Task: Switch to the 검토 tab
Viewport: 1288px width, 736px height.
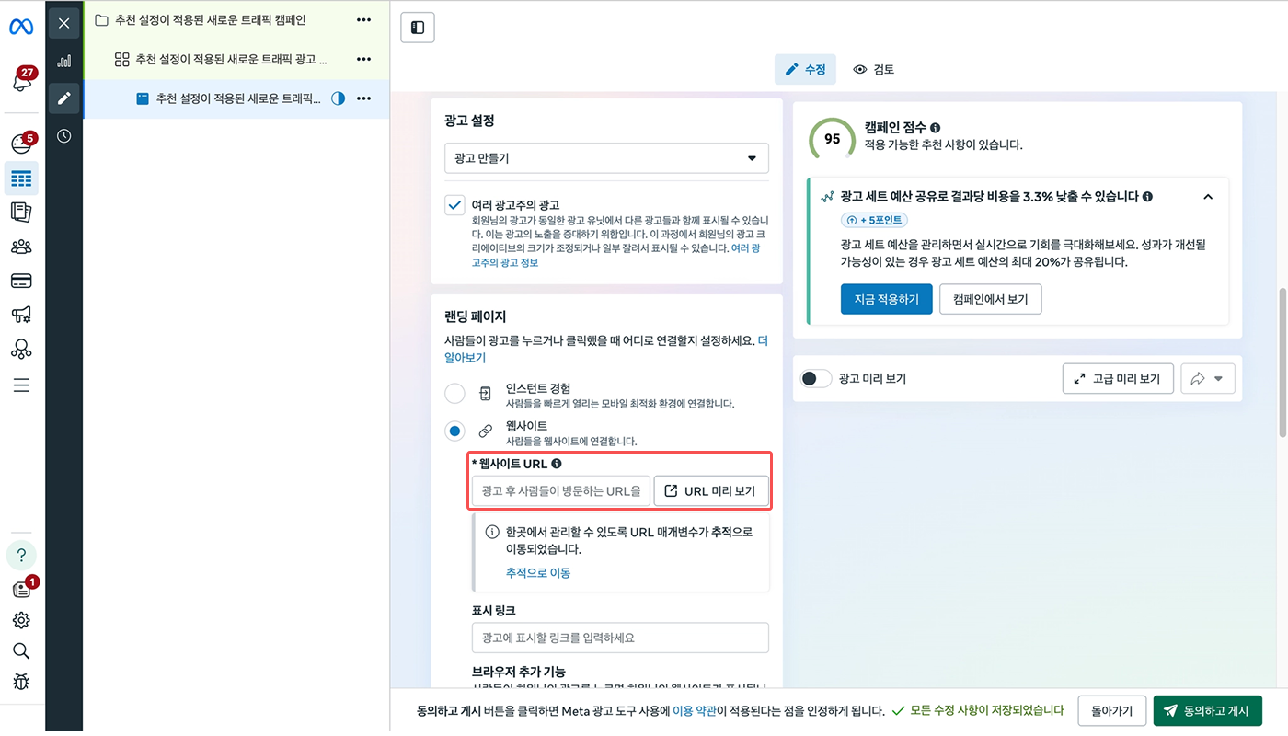Action: [x=873, y=69]
